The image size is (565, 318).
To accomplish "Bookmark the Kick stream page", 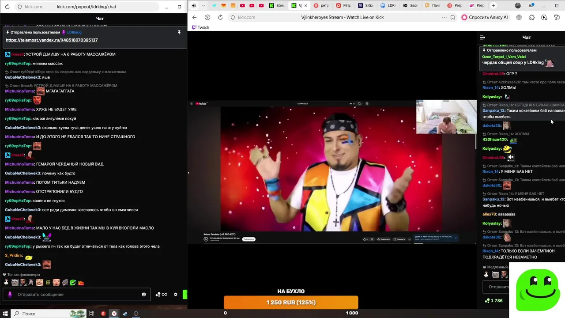I will coord(452,17).
